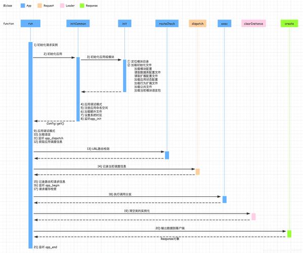
Task: Click the "11) 监听 app_dispatch" step
Action: (49, 138)
